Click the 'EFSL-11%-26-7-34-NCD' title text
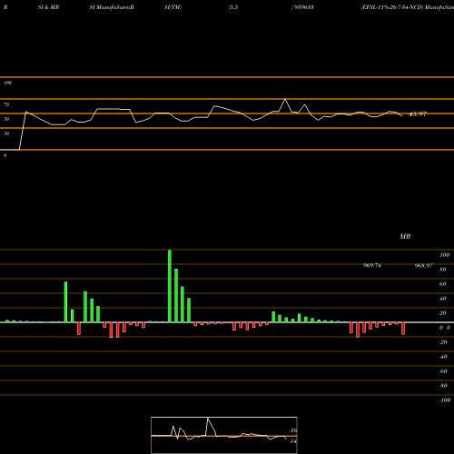This screenshot has width=454, height=454. click(391, 7)
